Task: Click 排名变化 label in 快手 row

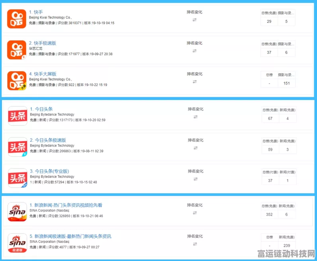Action: pyautogui.click(x=194, y=12)
